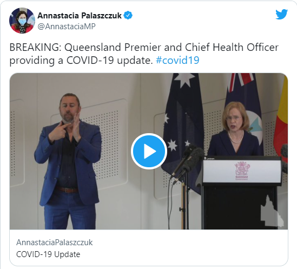Click the Queensland Government crest on lectern
The height and width of the screenshot is (269, 297).
pyautogui.click(x=242, y=170)
